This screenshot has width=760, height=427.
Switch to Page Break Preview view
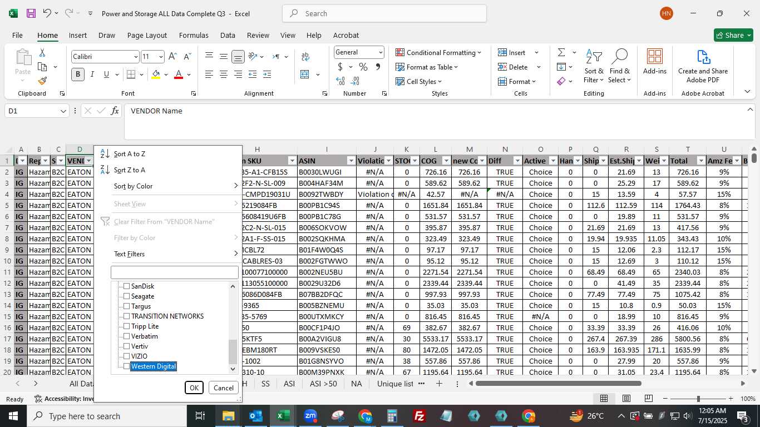pyautogui.click(x=648, y=399)
